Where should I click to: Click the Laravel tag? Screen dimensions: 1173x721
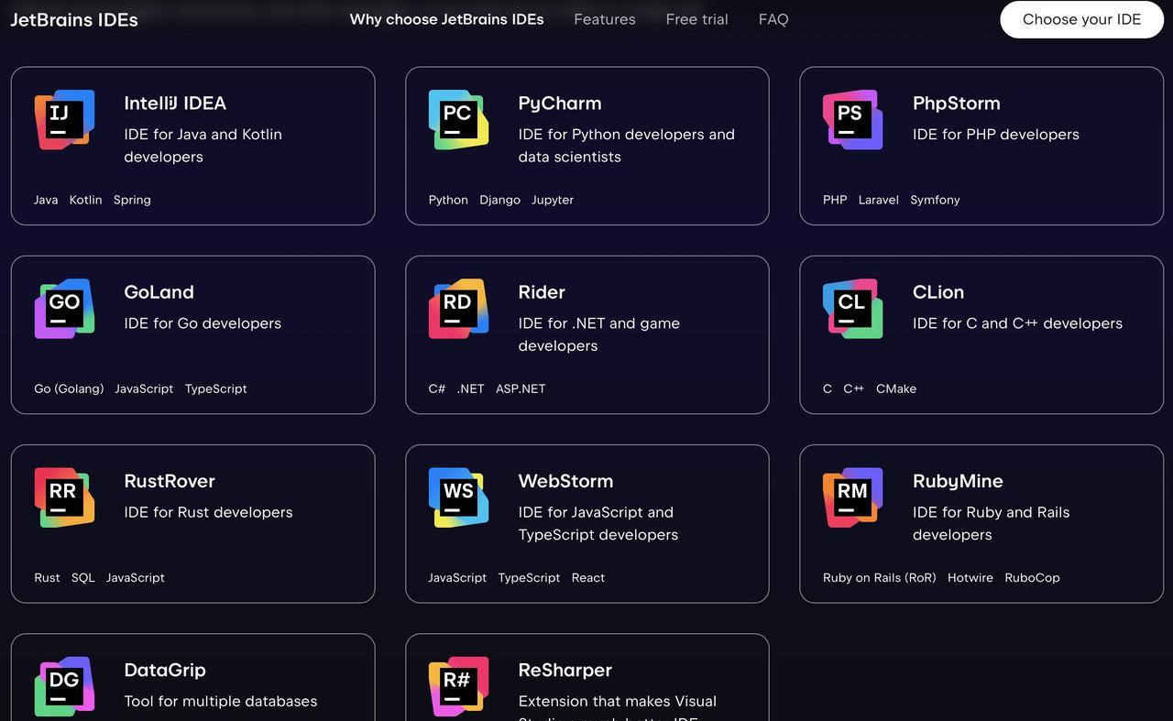coord(878,200)
